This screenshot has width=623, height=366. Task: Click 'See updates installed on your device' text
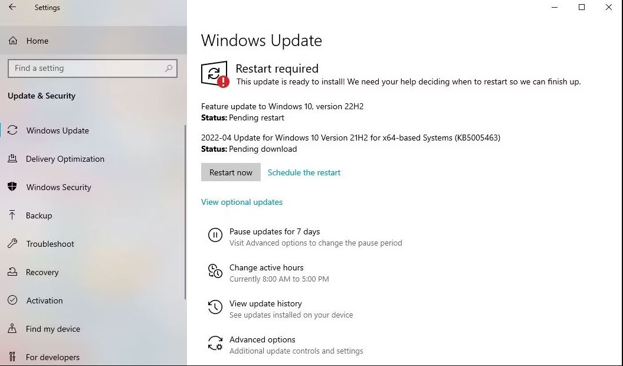tap(291, 315)
